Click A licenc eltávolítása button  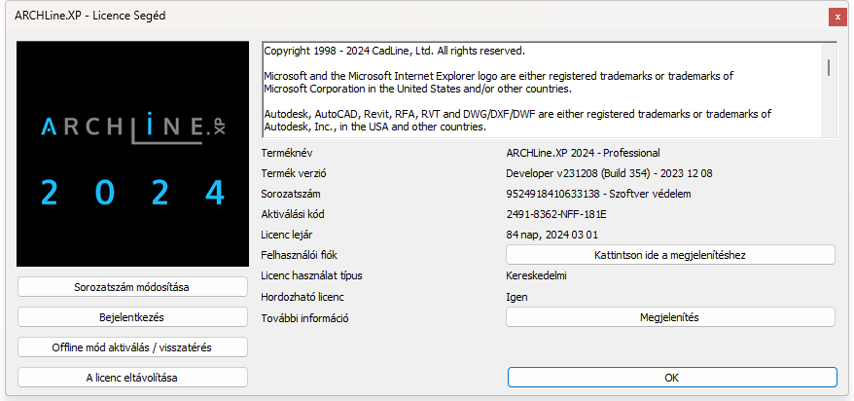click(x=132, y=378)
